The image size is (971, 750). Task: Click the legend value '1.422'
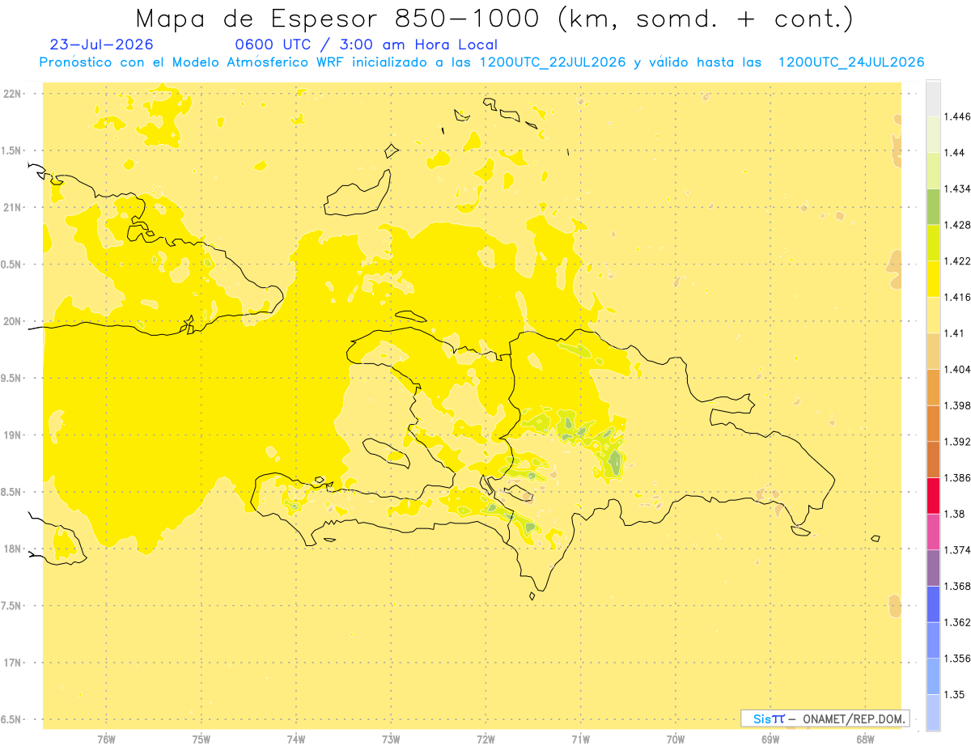coord(958,261)
